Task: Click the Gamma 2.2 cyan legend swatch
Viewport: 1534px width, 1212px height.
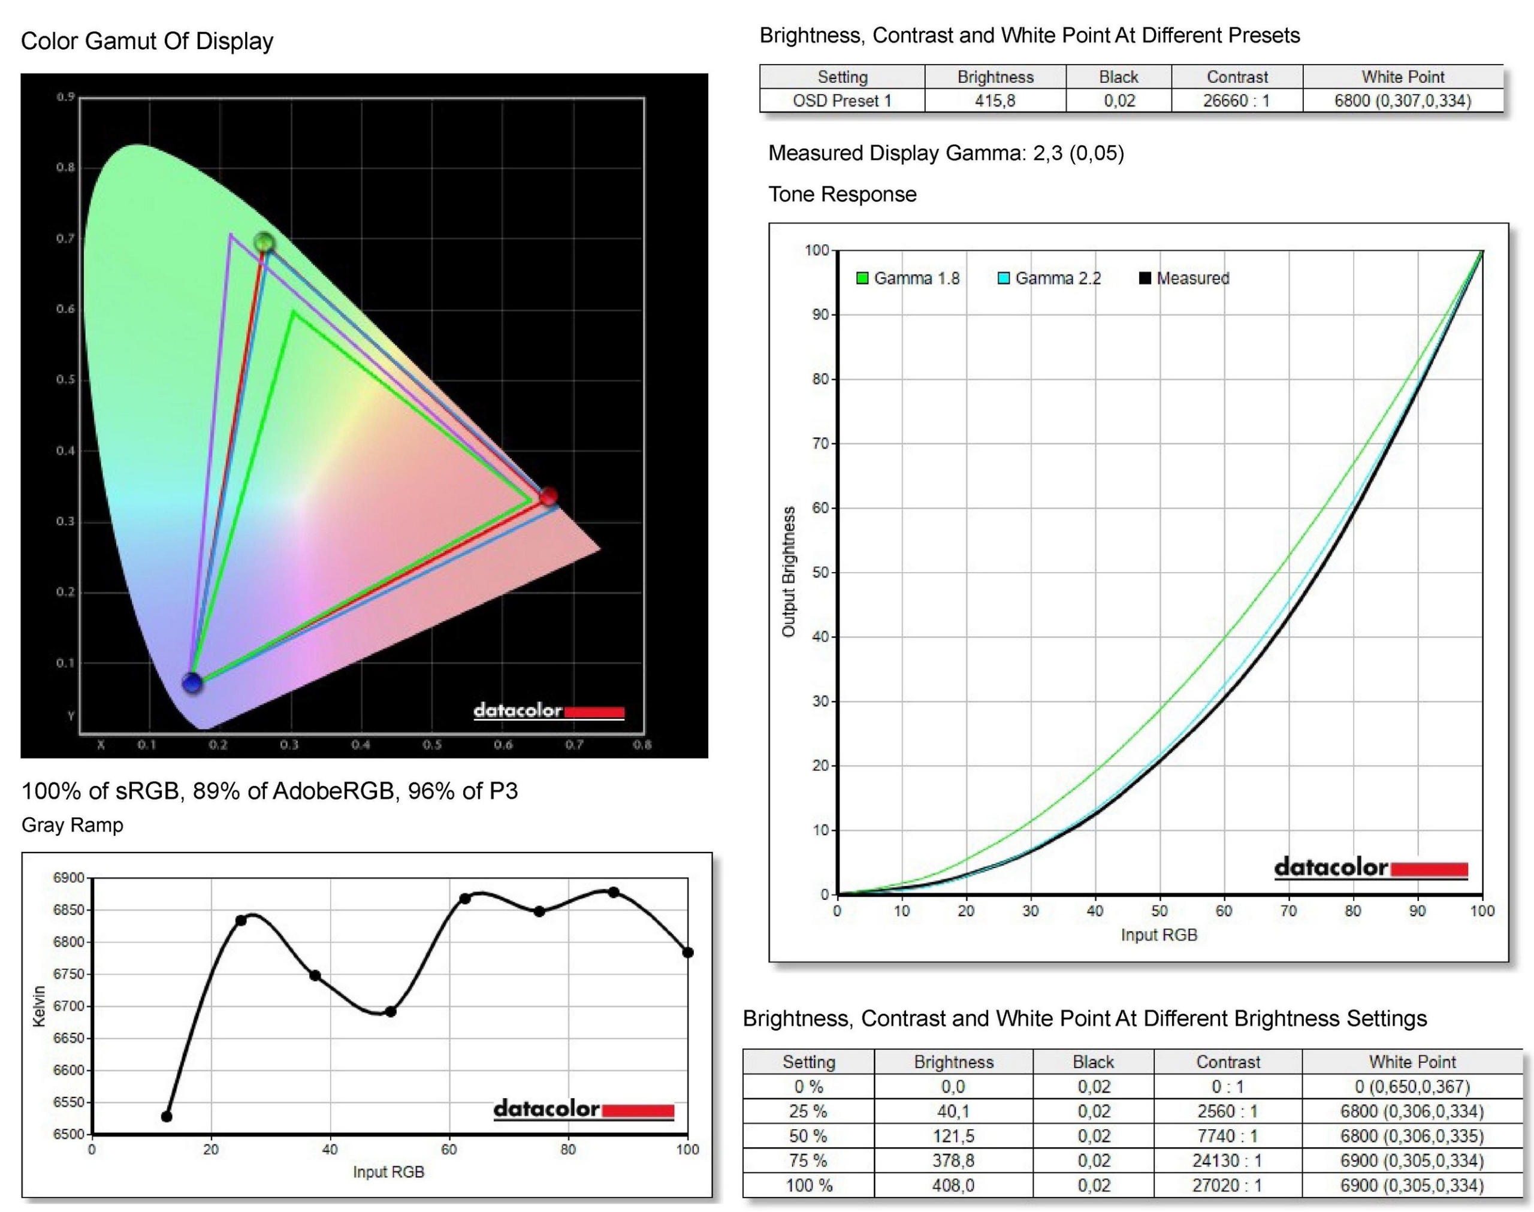Action: click(x=1004, y=278)
